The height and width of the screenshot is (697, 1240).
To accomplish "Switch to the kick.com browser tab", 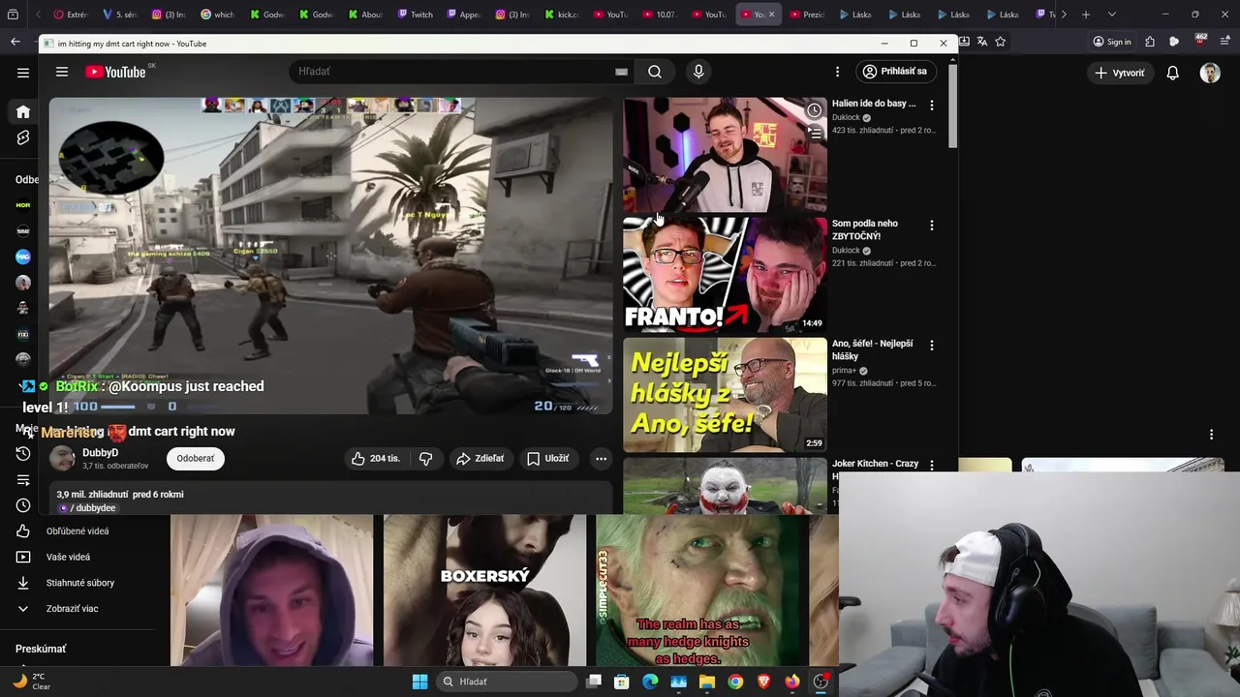I will (x=562, y=15).
